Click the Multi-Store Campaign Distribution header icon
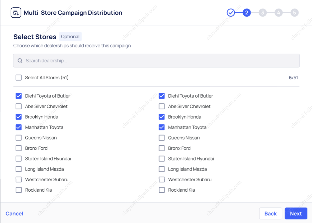 click(x=16, y=13)
